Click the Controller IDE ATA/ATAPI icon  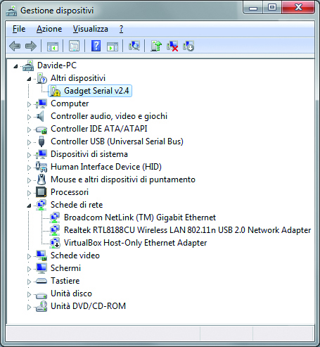[41, 130]
